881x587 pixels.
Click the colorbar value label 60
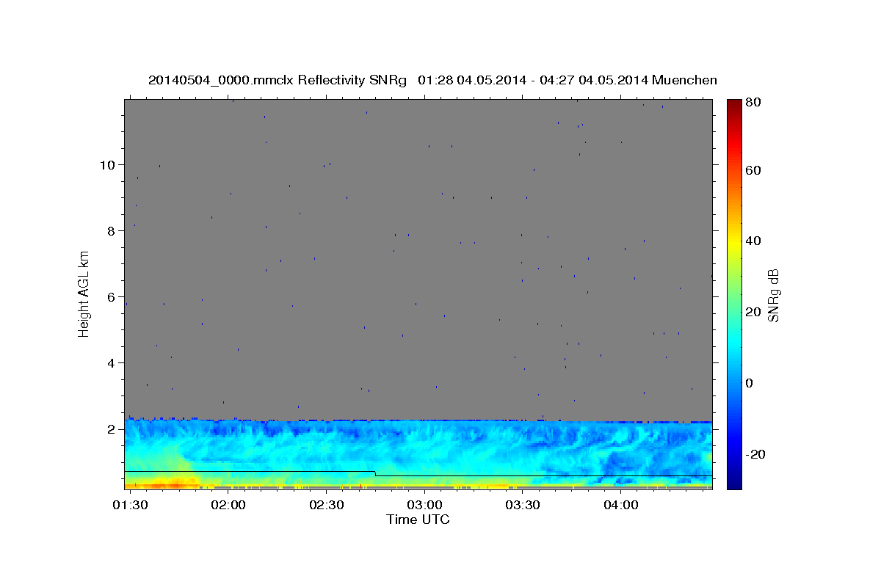pos(753,170)
